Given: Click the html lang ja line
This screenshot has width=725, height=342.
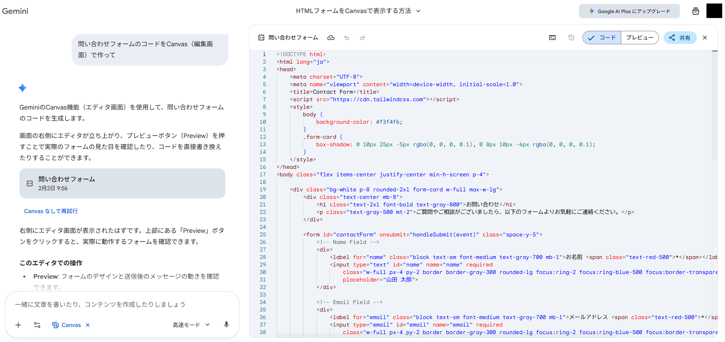Looking at the screenshot, I should 303,62.
